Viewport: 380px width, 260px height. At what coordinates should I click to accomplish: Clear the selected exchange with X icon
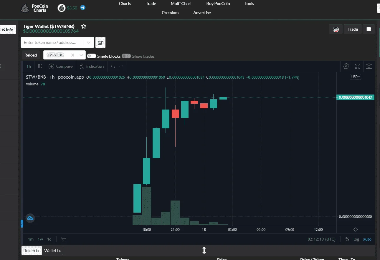point(72,55)
